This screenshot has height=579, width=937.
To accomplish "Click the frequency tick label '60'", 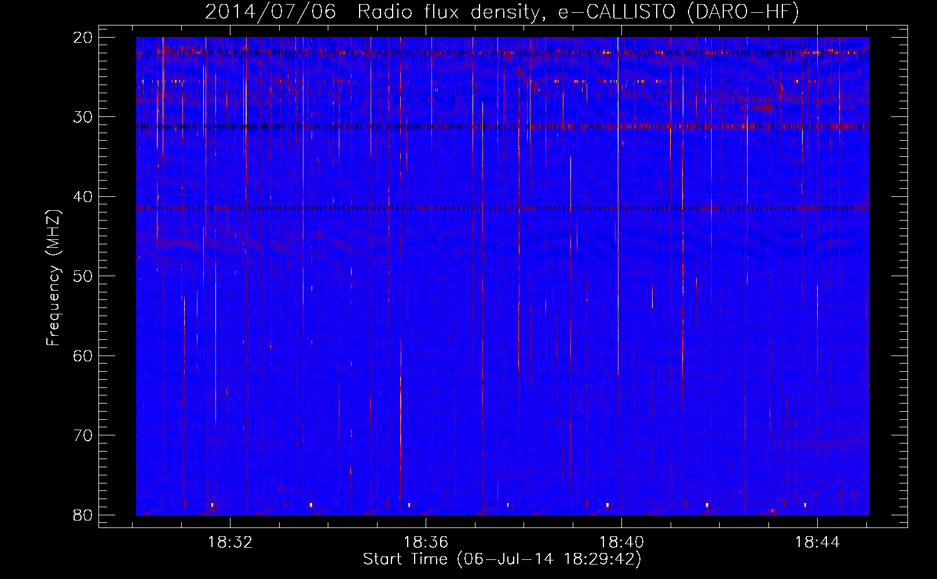I will 83,356.
